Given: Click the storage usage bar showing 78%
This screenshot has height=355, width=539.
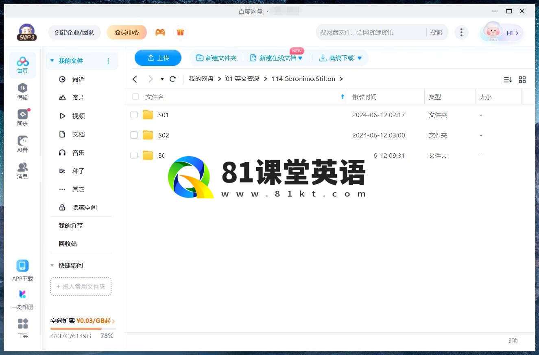Looking at the screenshot, I should click(83, 329).
